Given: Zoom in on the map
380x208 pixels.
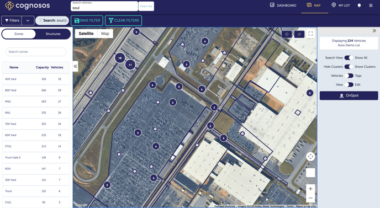Looking at the screenshot, I should 310,189.
